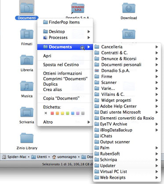Click the Spider-Mac disk icon in path bar
The width and height of the screenshot is (164, 184).
pos(4,157)
